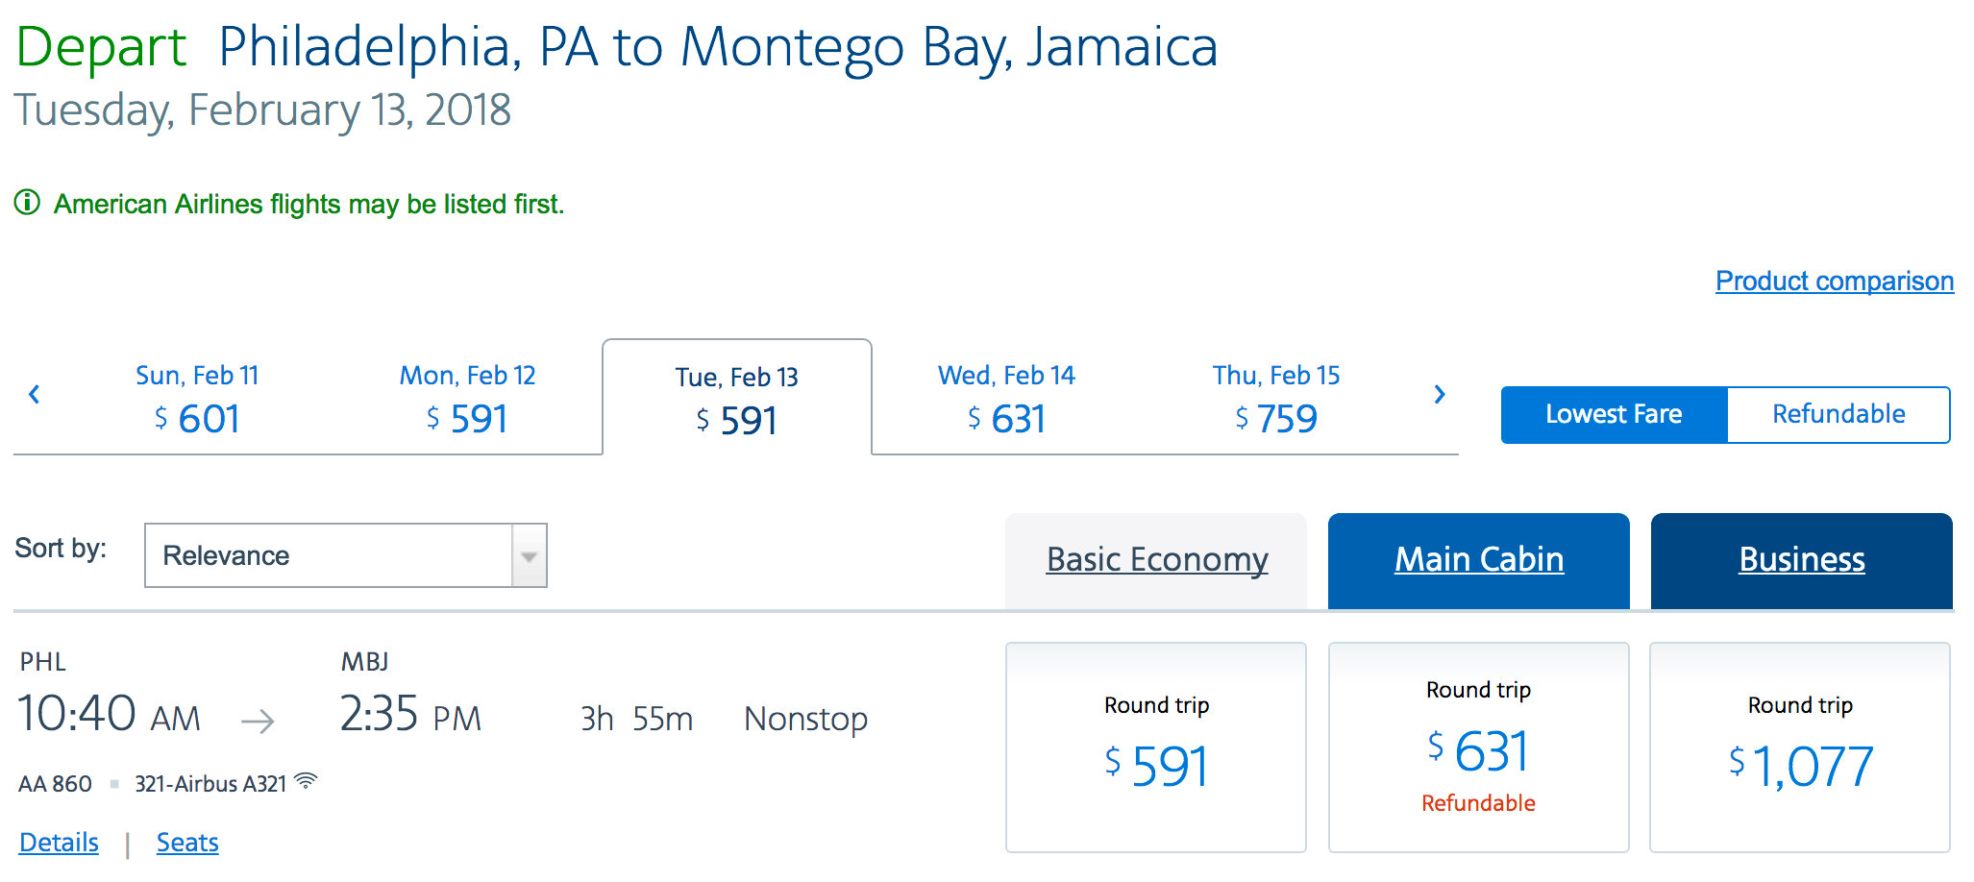Switch to Refundable fares

[x=1838, y=414]
